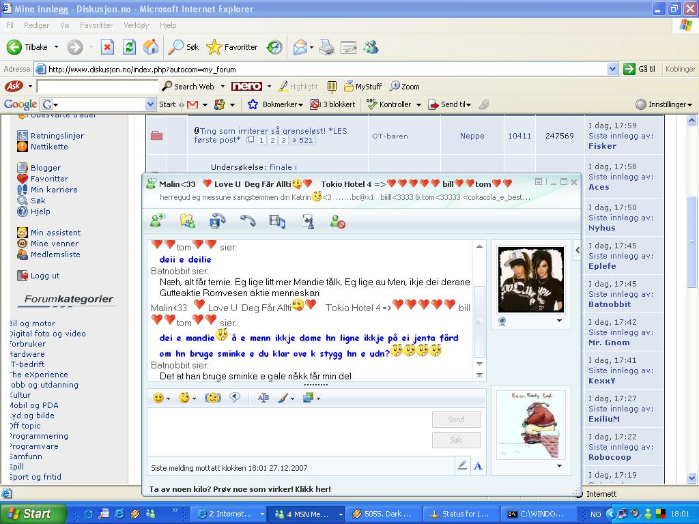Send a nudge from chat toolbar
The width and height of the screenshot is (699, 524).
(212, 398)
